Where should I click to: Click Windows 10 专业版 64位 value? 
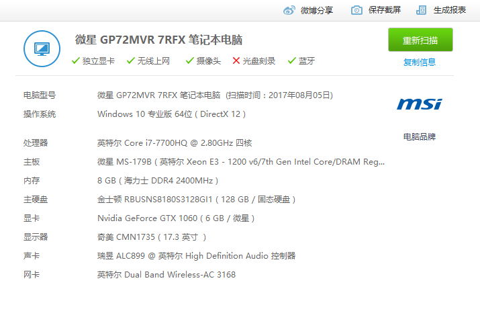point(171,114)
